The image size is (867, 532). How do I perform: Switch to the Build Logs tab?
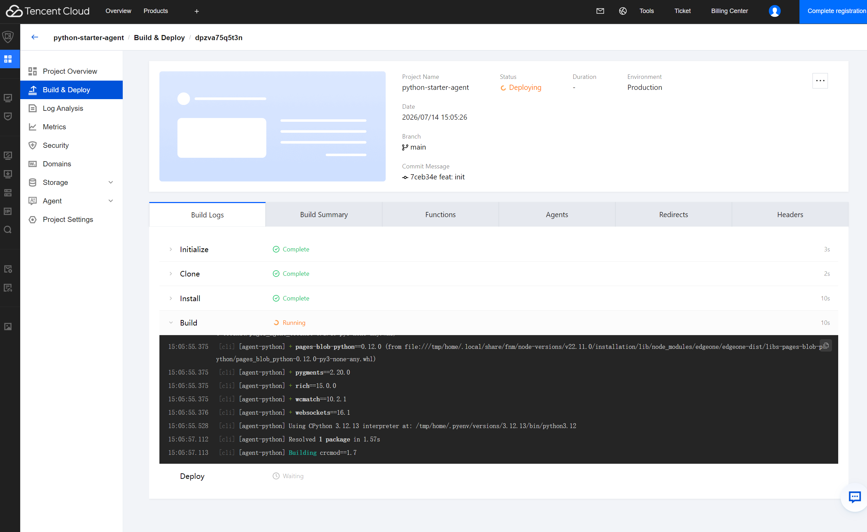coord(207,214)
